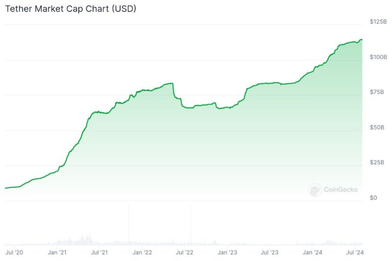Select the Jan '22 time axis marker

142,252
